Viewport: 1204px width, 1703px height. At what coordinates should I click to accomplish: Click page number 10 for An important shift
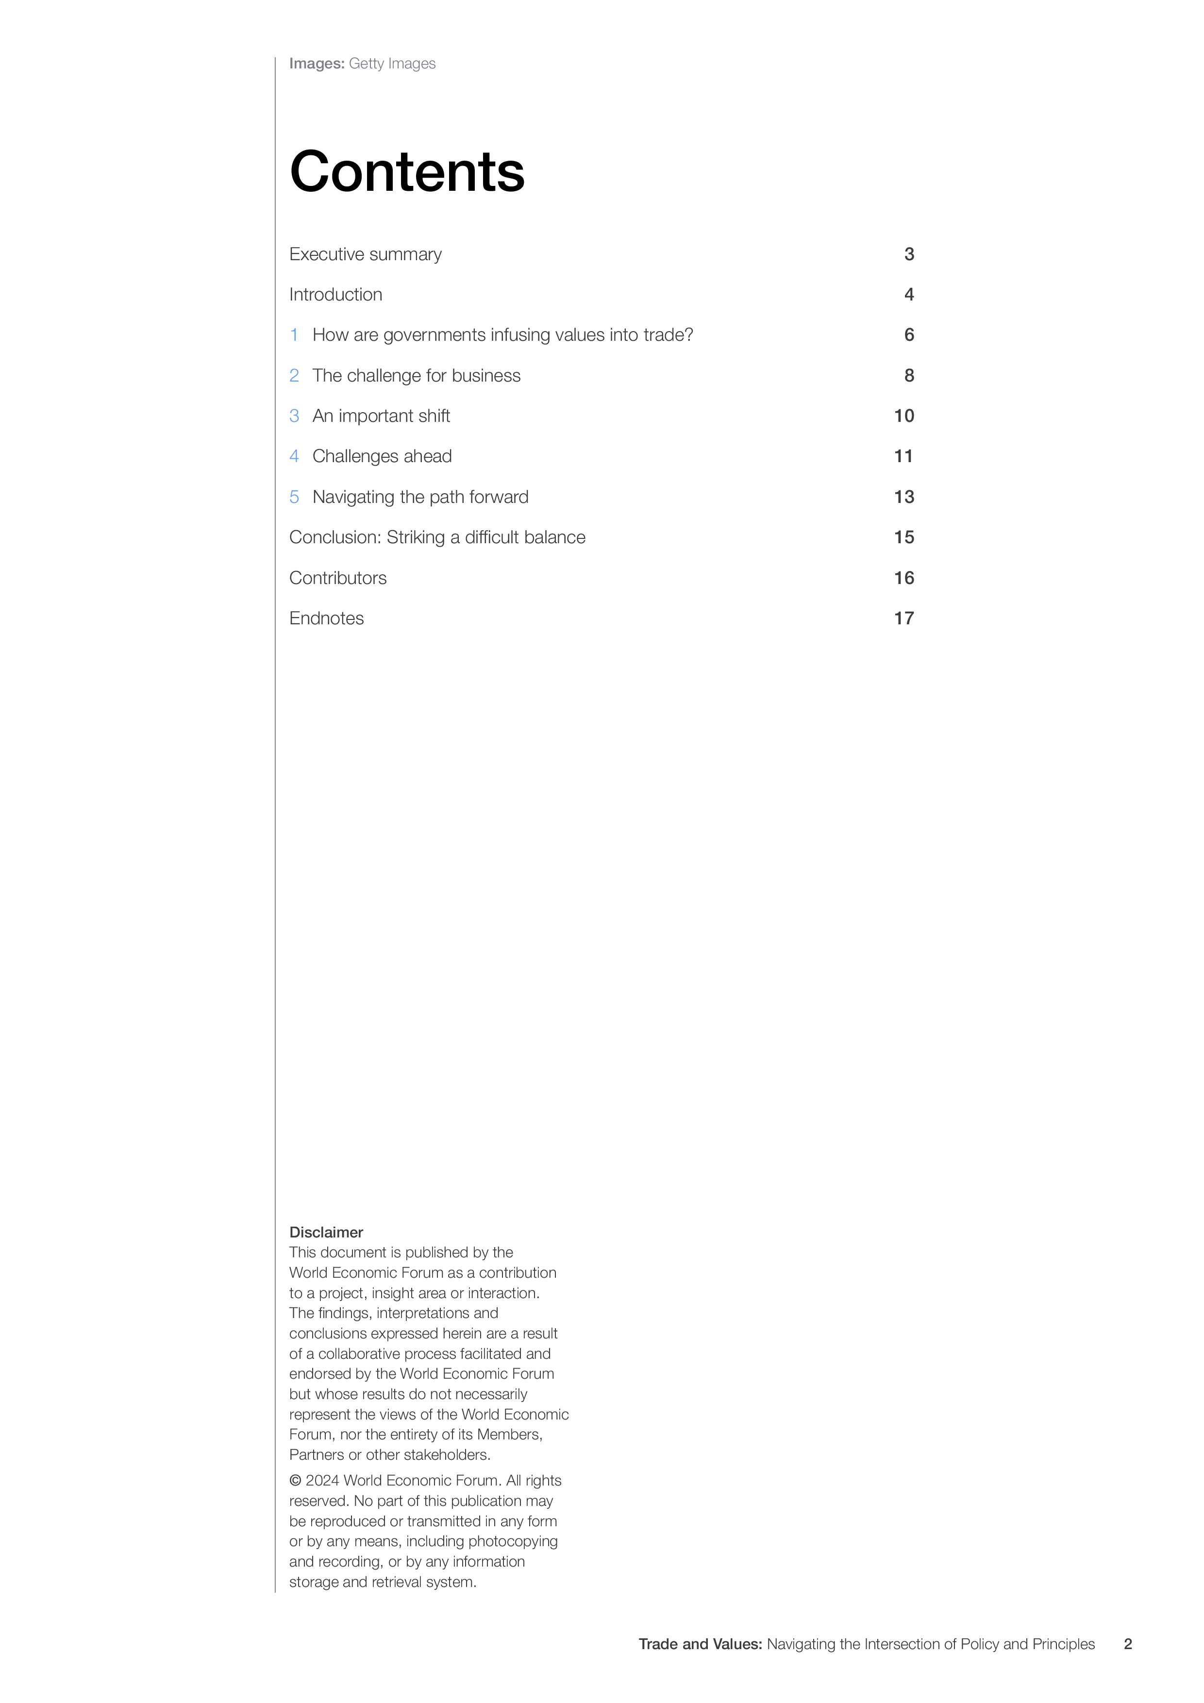(903, 416)
